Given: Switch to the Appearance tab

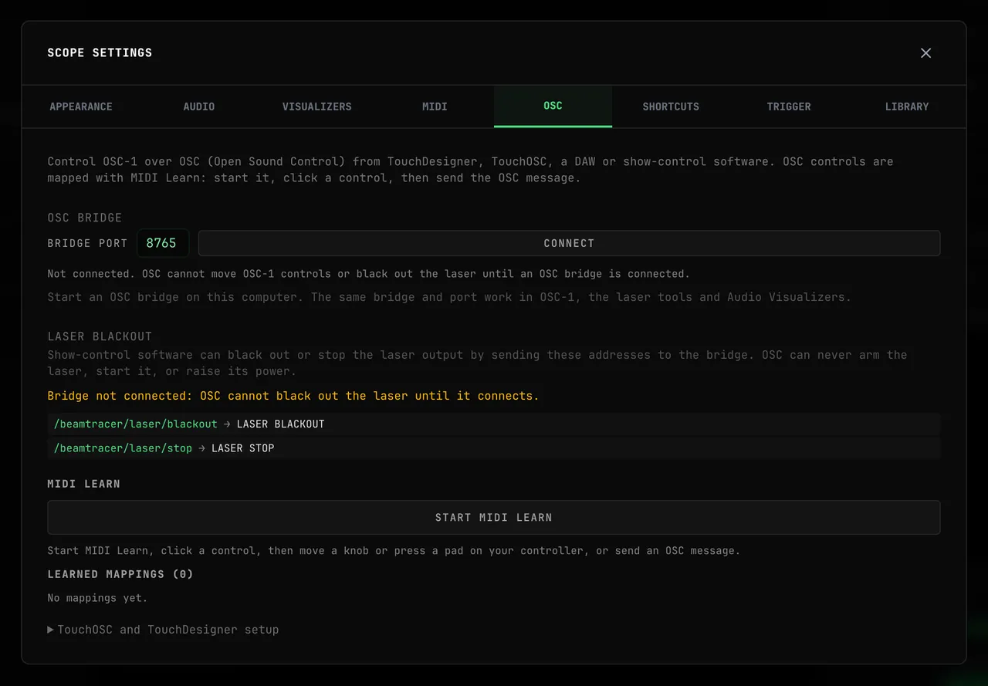Looking at the screenshot, I should click(81, 106).
